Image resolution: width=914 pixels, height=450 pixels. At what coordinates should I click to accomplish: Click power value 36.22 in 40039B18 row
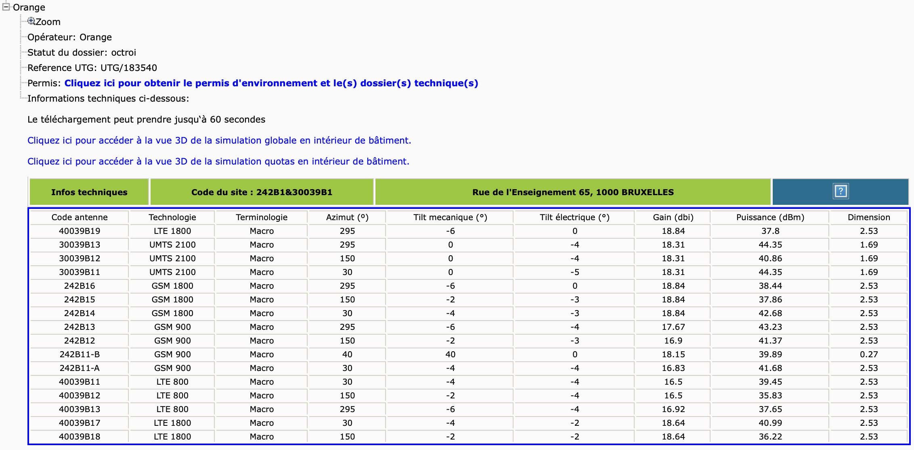(x=770, y=437)
